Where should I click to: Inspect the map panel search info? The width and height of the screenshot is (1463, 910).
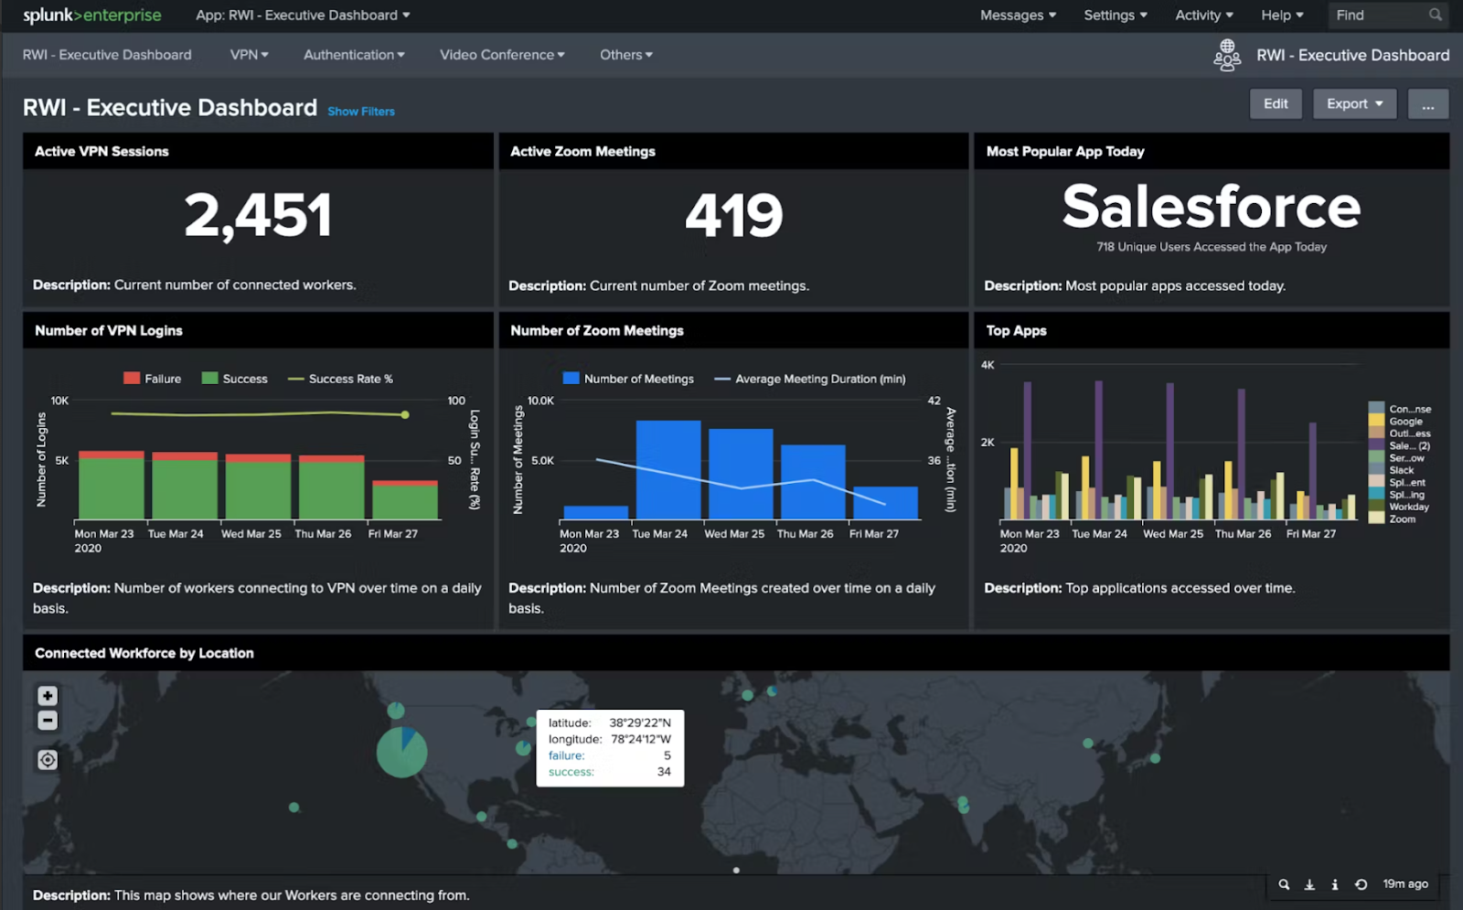click(x=1335, y=884)
